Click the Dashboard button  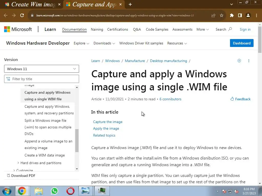pyautogui.click(x=242, y=43)
